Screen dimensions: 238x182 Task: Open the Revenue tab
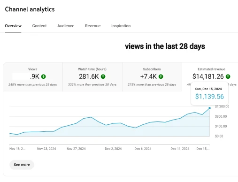[93, 26]
